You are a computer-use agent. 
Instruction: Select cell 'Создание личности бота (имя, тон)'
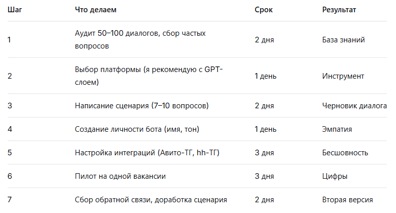[x=137, y=129]
